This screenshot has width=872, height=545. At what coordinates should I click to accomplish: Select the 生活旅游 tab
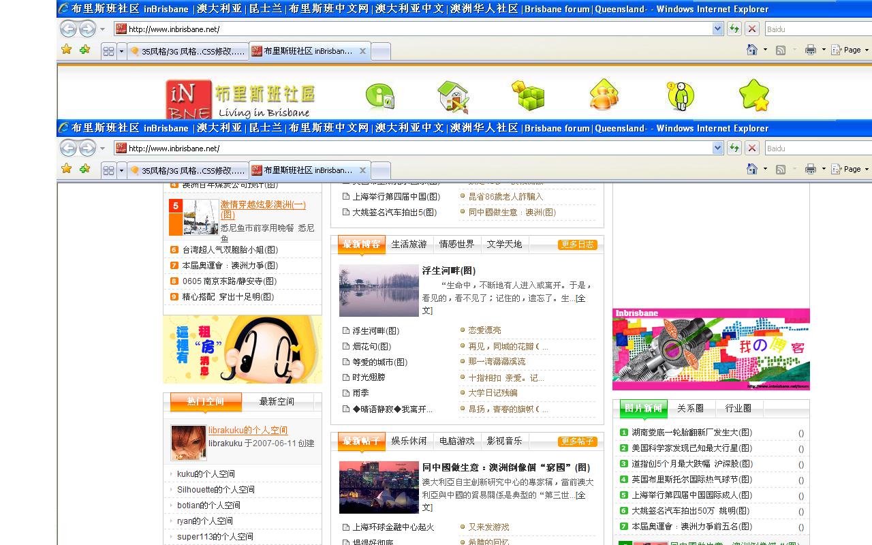tap(409, 244)
